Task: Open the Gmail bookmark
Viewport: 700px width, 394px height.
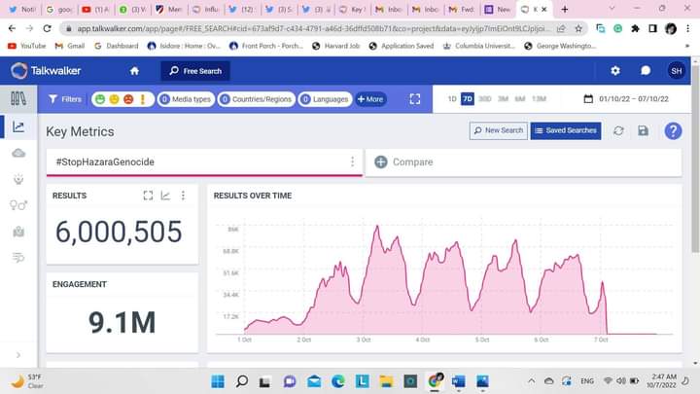Action: tap(70, 46)
